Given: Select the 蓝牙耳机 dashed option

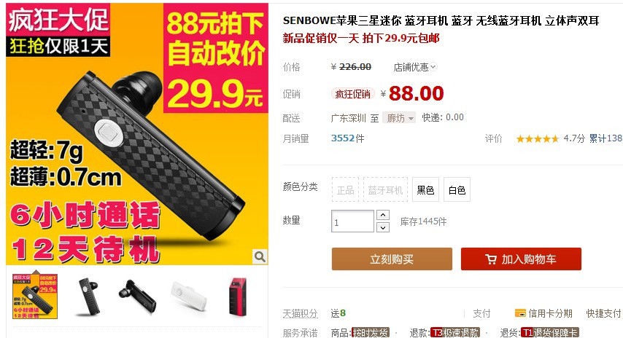Looking at the screenshot, I should [x=385, y=190].
